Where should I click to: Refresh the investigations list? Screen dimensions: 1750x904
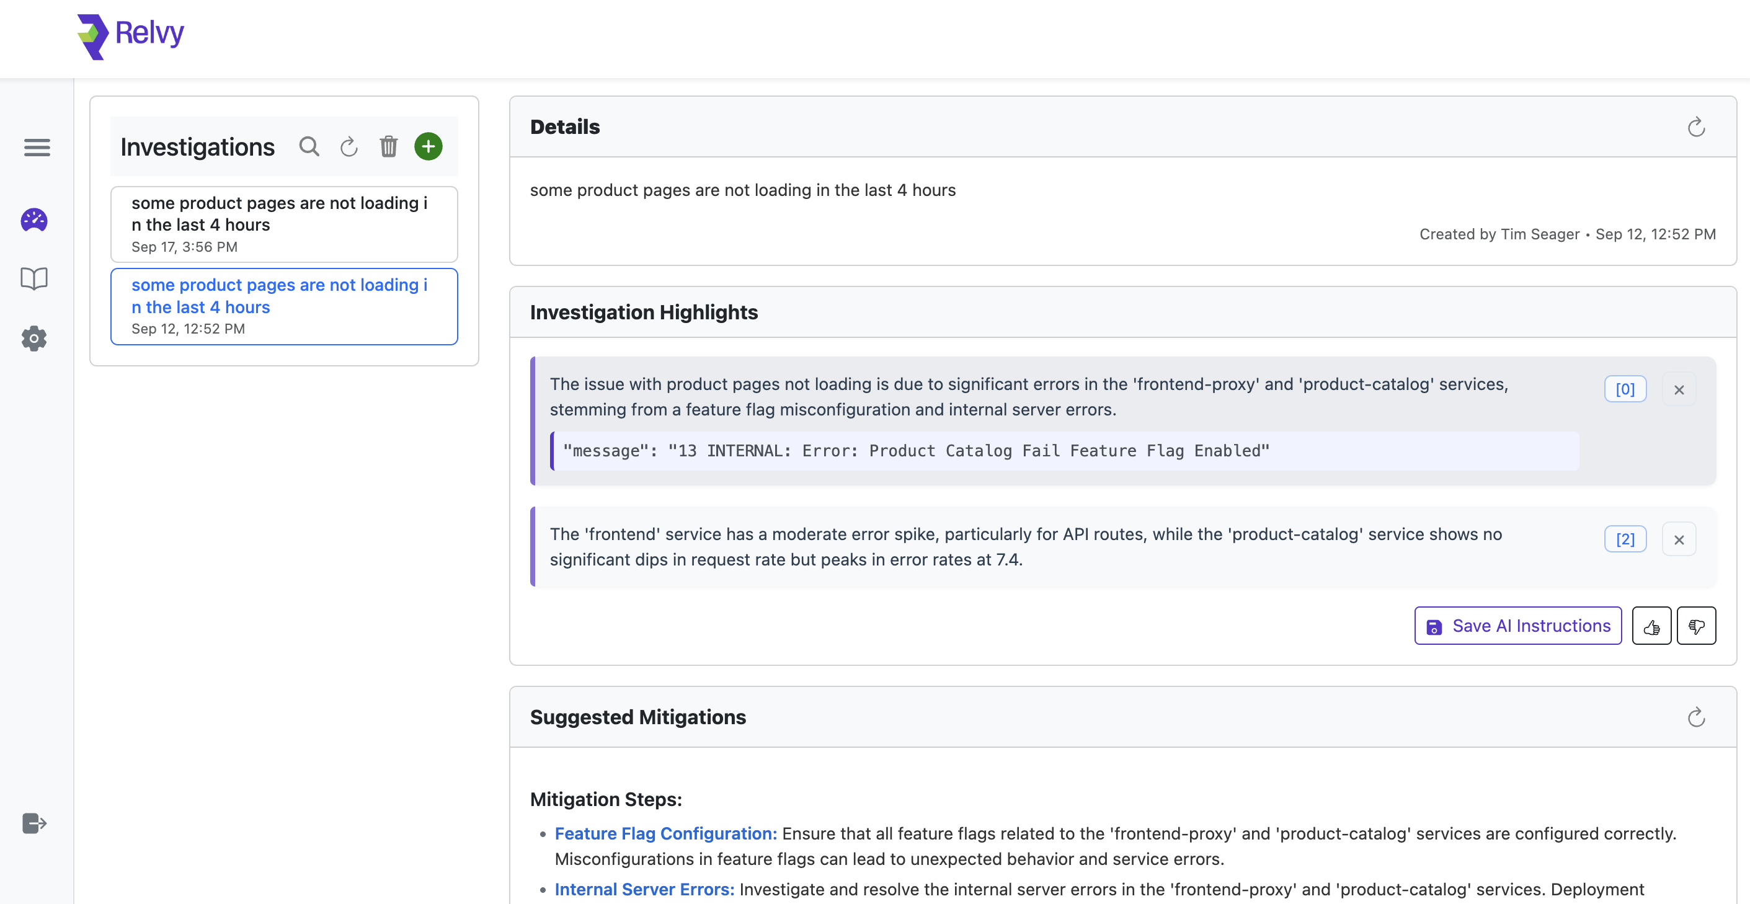pyautogui.click(x=349, y=147)
